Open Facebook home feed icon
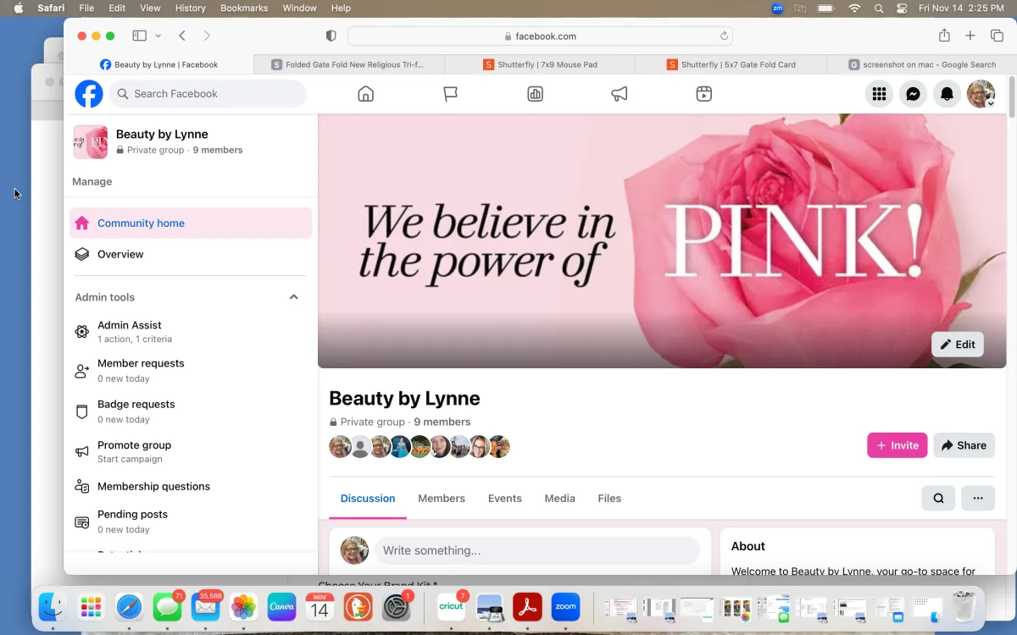The image size is (1017, 635). tap(365, 94)
